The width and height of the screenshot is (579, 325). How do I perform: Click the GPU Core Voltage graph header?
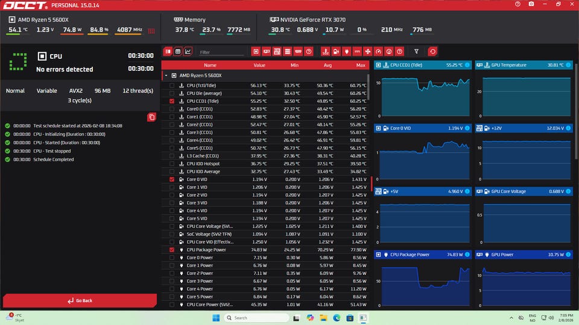[524, 191]
